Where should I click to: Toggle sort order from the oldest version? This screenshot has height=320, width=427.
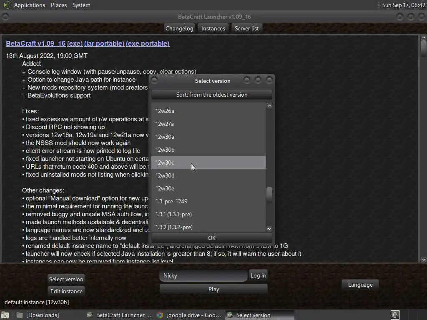coord(211,95)
